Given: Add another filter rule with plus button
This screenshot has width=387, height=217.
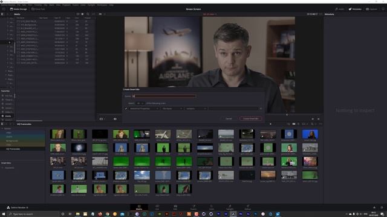Looking at the screenshot, I should pyautogui.click(x=261, y=108).
